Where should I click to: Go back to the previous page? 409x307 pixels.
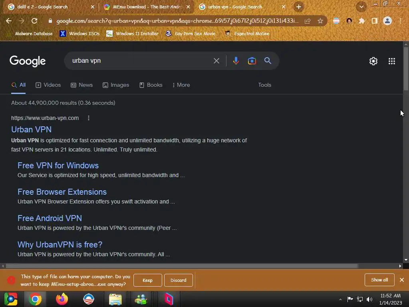coord(9,21)
